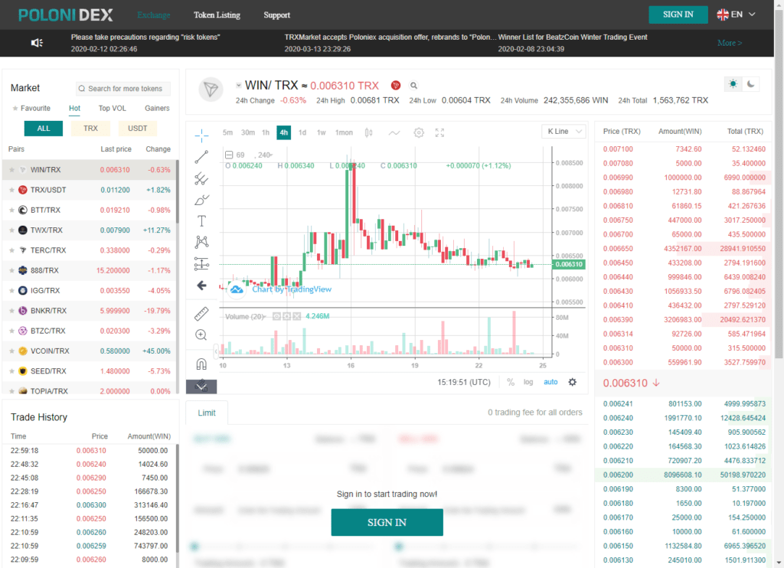Favourite the TWX/TRX pair star
This screenshot has width=784, height=568.
click(11, 230)
